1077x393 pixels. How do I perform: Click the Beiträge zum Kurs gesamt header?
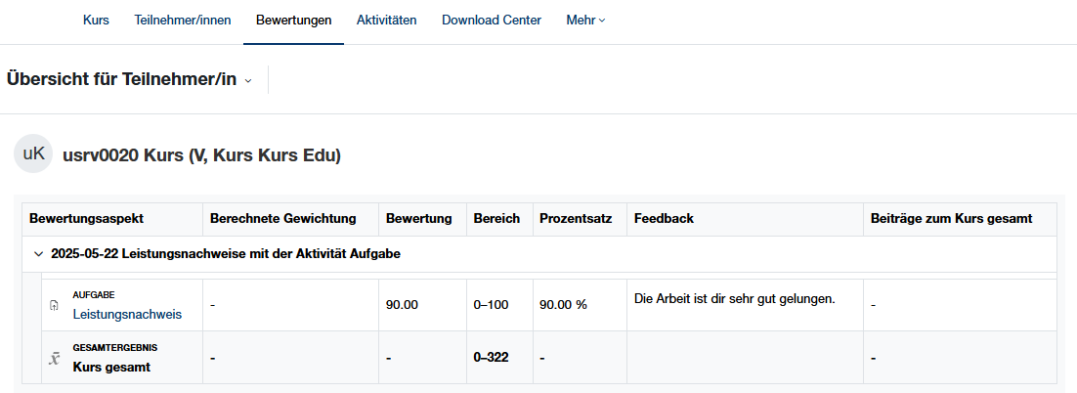[951, 218]
